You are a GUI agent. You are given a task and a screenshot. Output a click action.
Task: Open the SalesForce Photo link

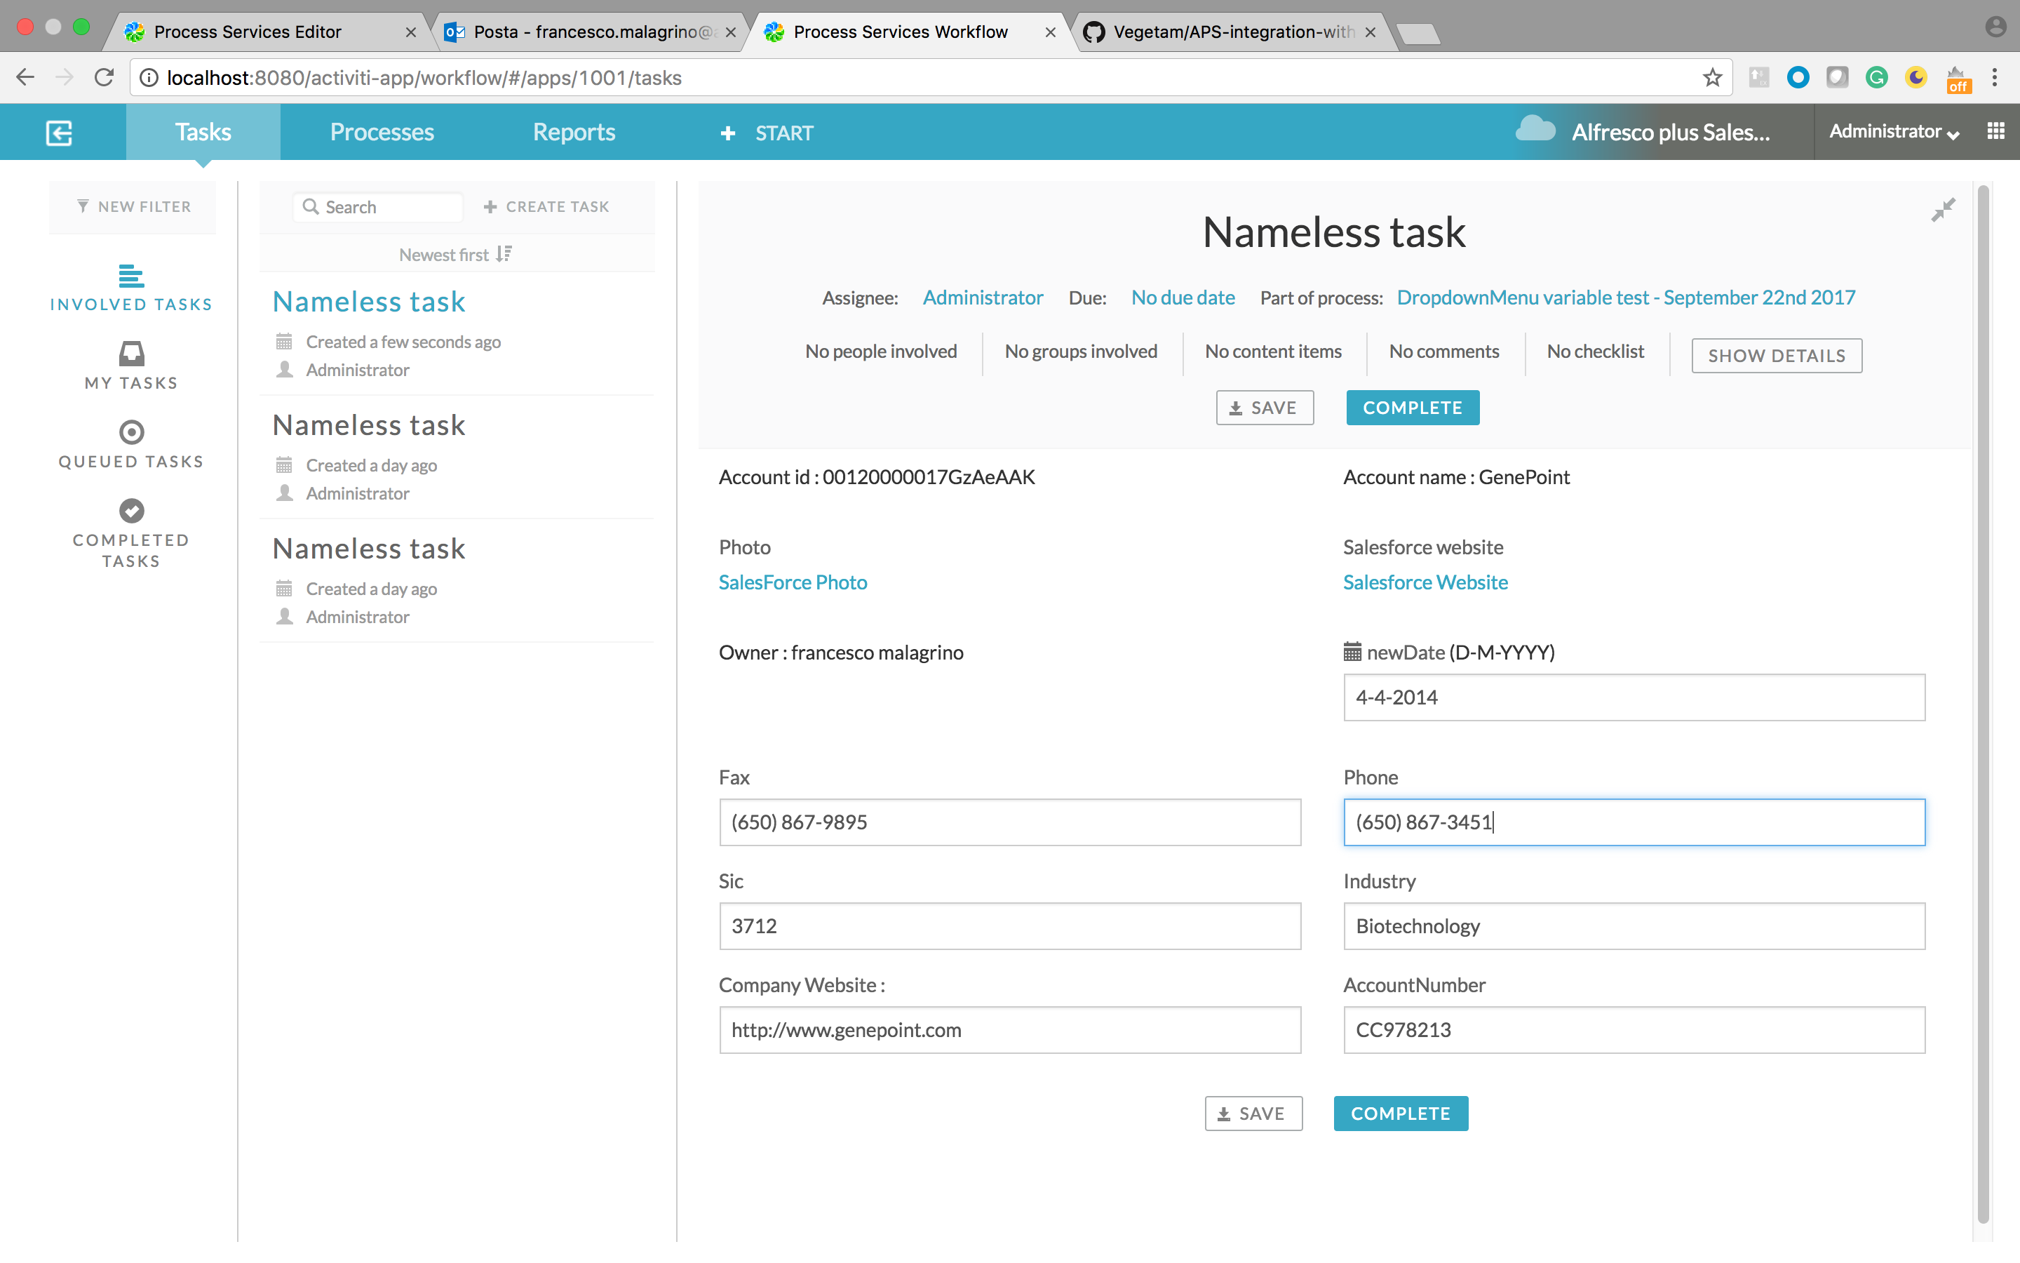point(793,582)
